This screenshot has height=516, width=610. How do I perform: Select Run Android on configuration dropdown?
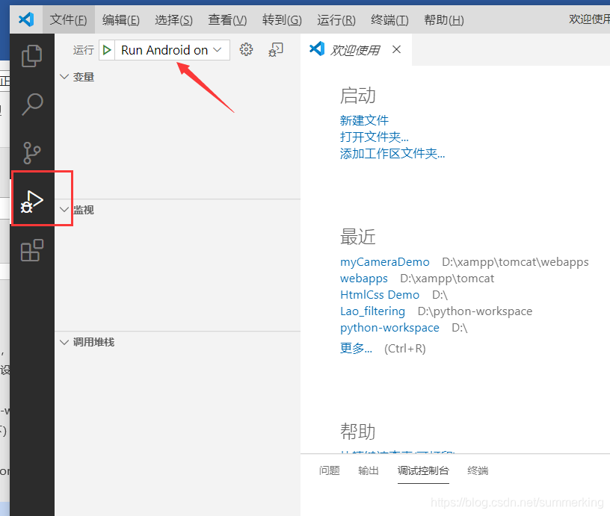coord(172,50)
